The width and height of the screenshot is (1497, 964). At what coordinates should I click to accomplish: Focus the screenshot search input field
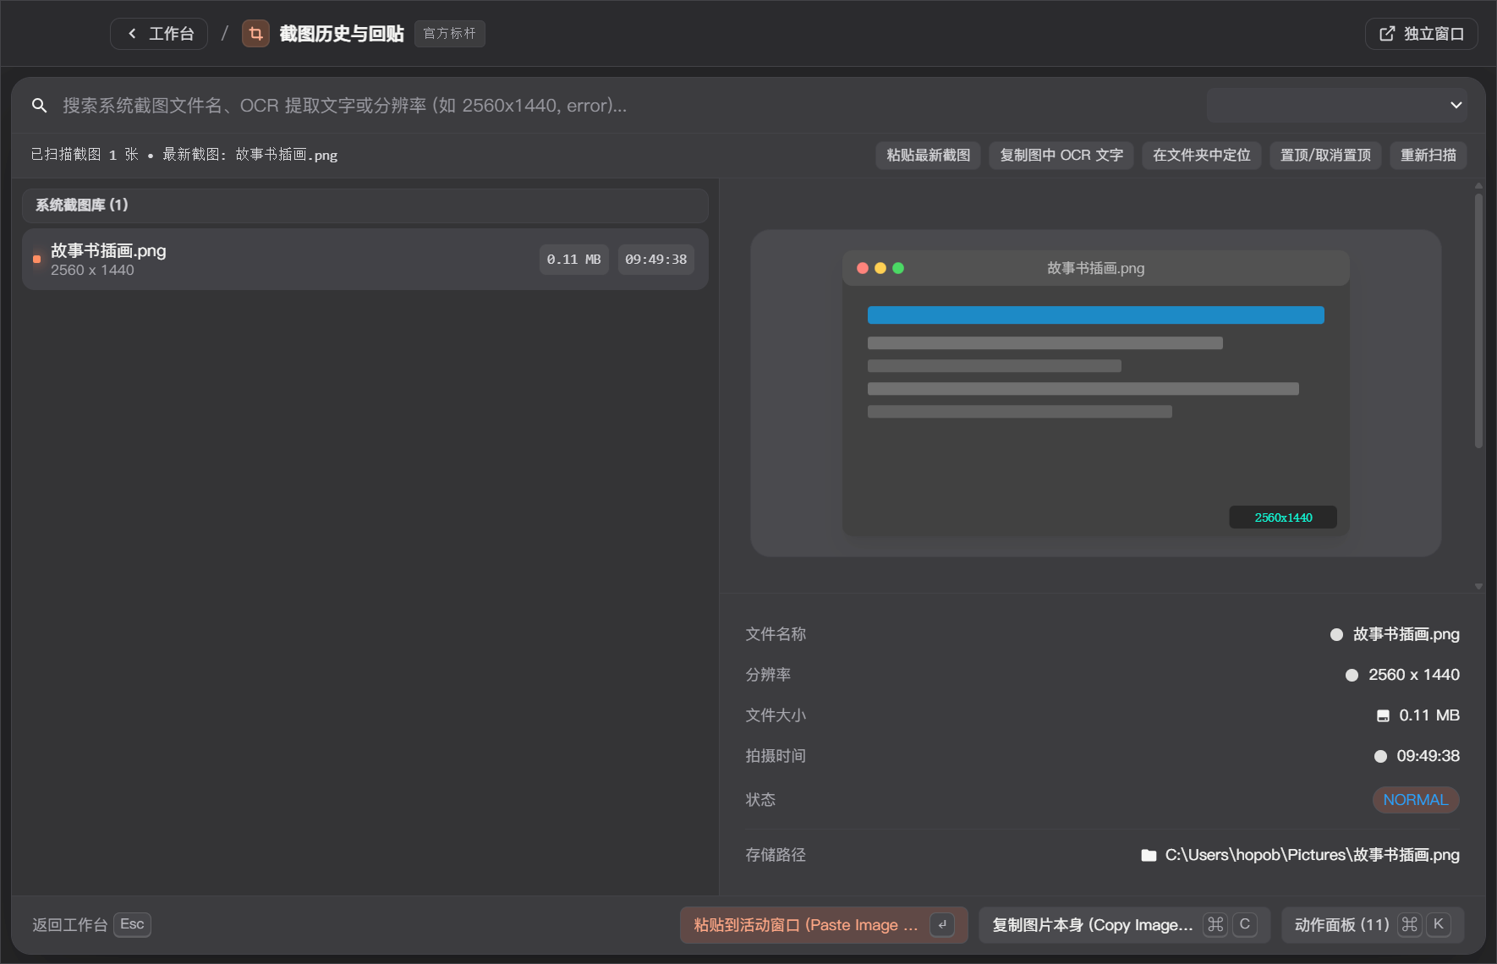coord(626,106)
